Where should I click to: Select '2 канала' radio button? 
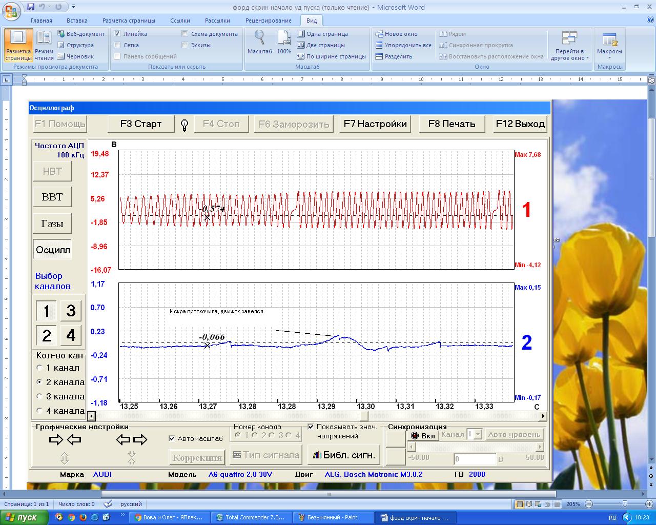[x=39, y=382]
